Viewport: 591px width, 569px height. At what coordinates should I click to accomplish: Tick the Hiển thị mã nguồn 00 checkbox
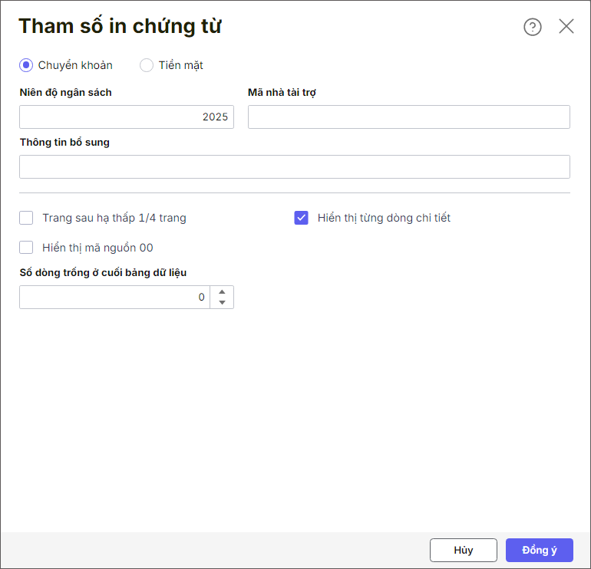click(27, 247)
